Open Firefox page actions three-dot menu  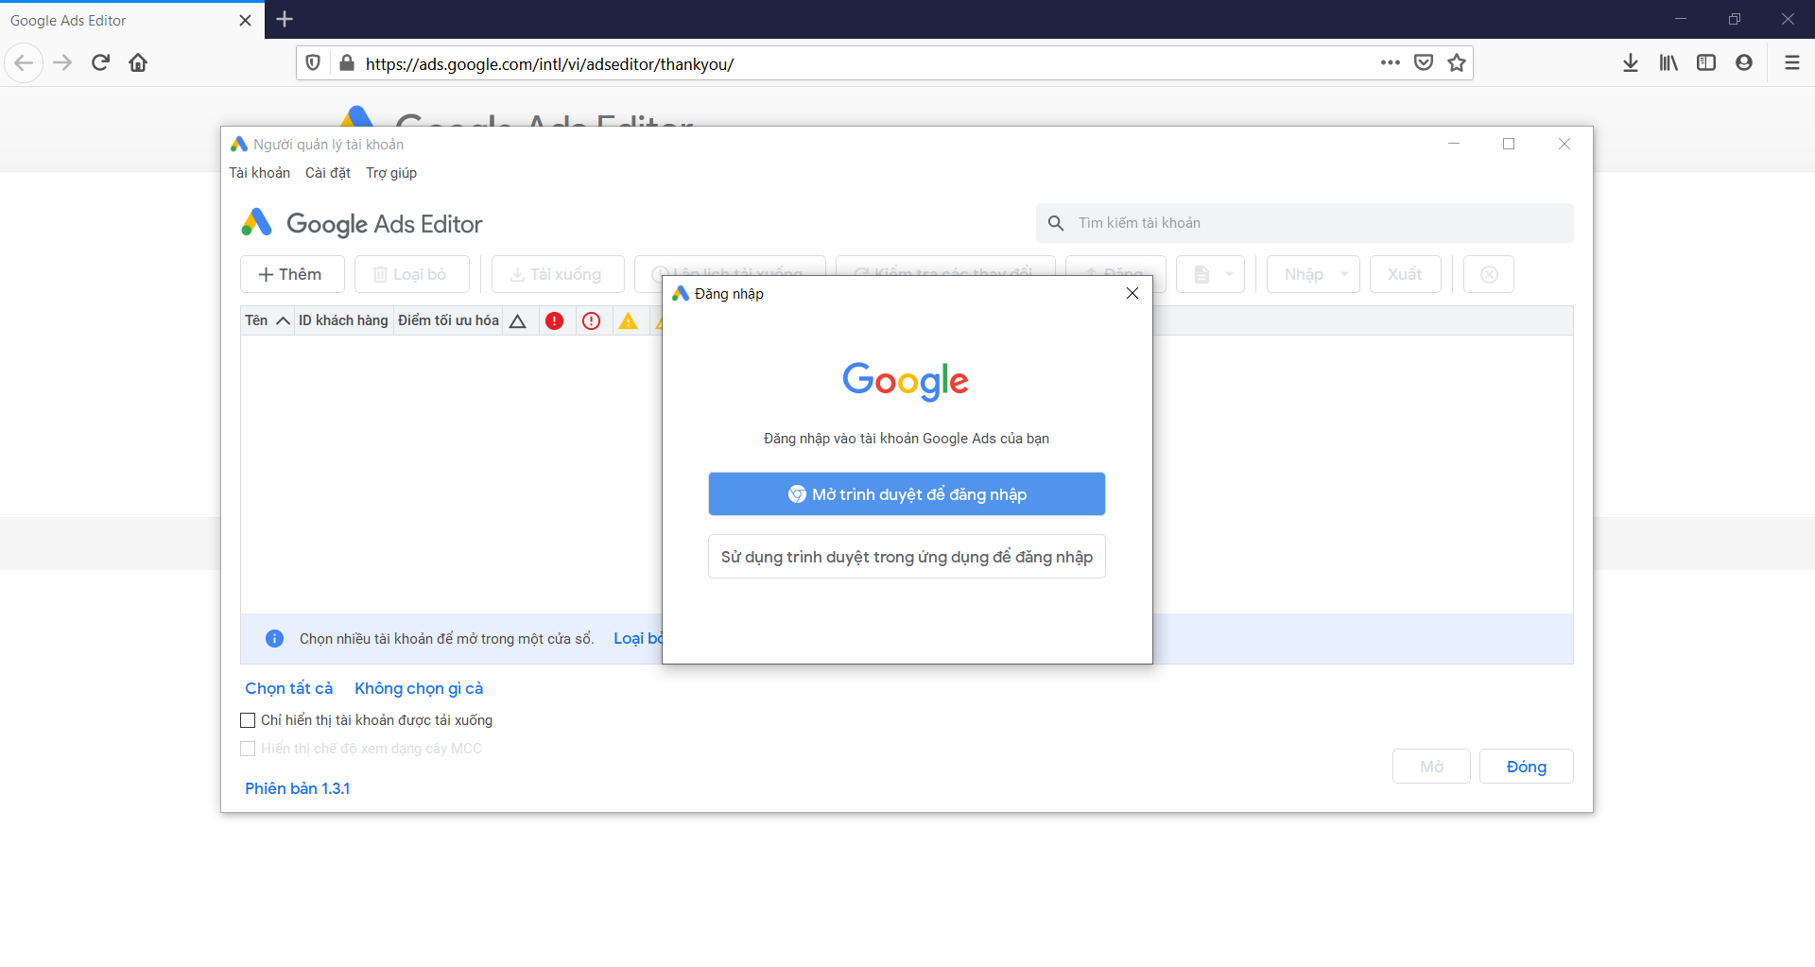[1390, 62]
